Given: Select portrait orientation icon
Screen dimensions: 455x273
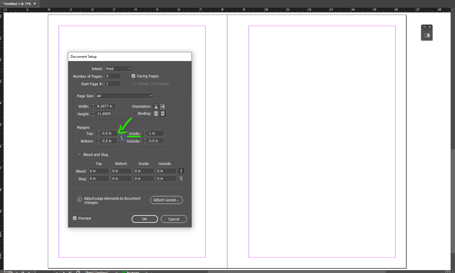Looking at the screenshot, I should [156, 107].
